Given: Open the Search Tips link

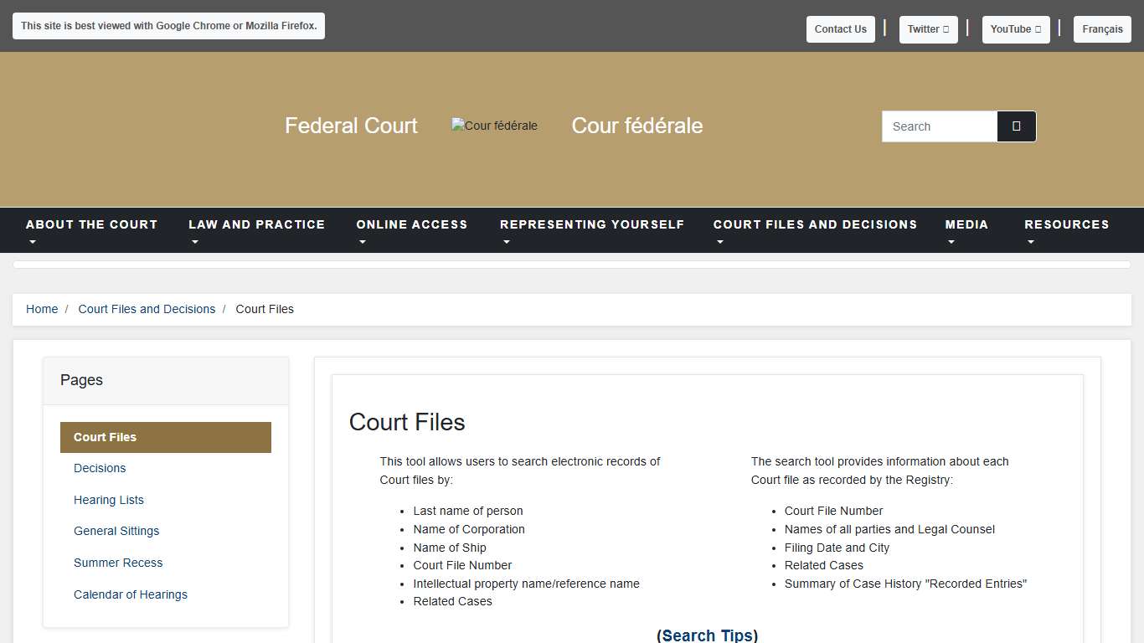Looking at the screenshot, I should (x=707, y=635).
